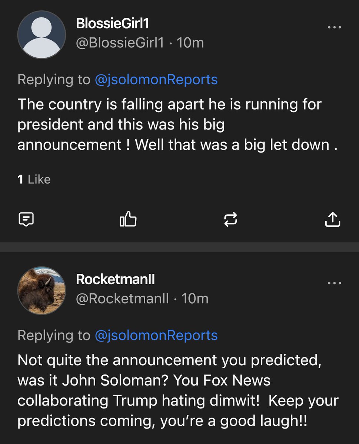Click the 10m timestamp on RocketmanII's post
This screenshot has width=359, height=444.
195,299
